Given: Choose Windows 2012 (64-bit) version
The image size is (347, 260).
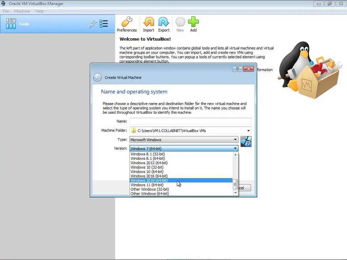Looking at the screenshot, I should (x=181, y=163).
